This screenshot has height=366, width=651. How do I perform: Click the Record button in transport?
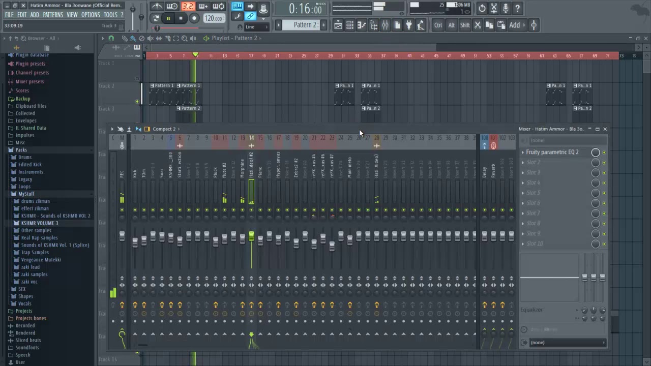(194, 18)
